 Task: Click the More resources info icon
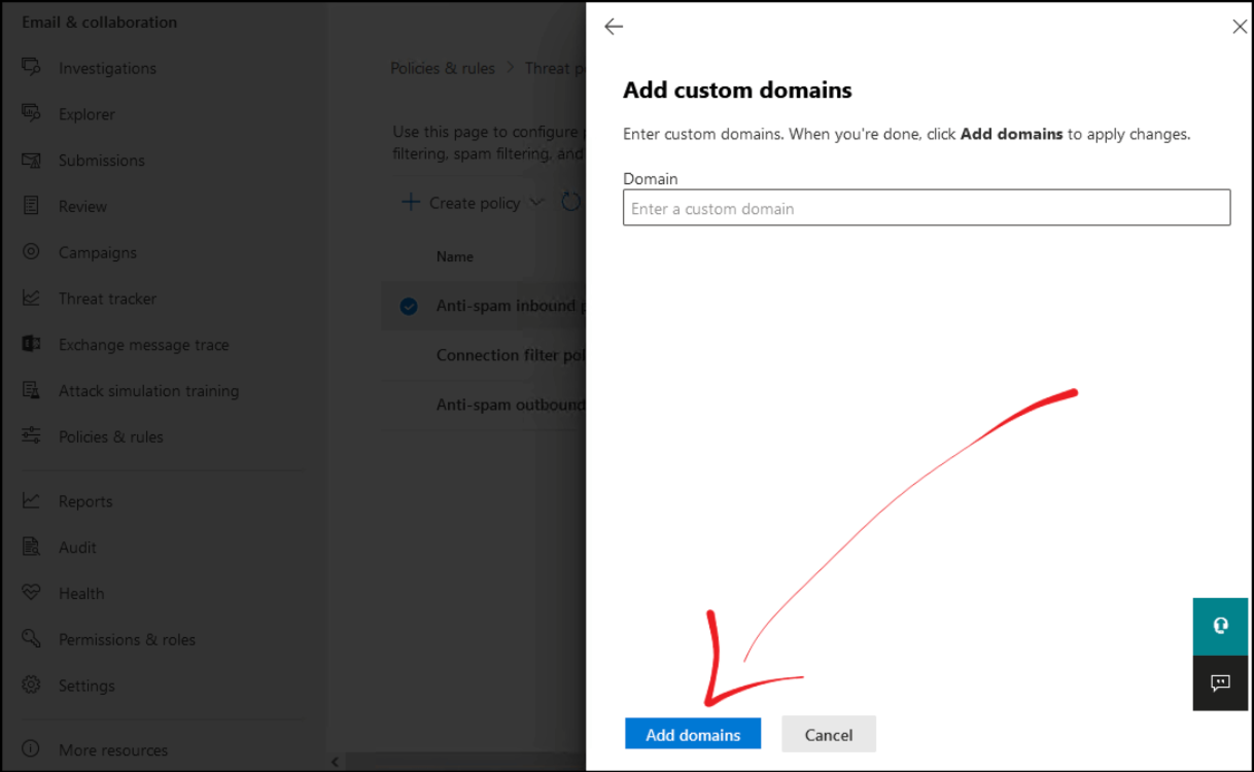(x=31, y=749)
